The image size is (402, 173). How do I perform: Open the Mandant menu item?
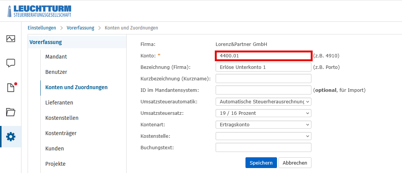pyautogui.click(x=56, y=57)
